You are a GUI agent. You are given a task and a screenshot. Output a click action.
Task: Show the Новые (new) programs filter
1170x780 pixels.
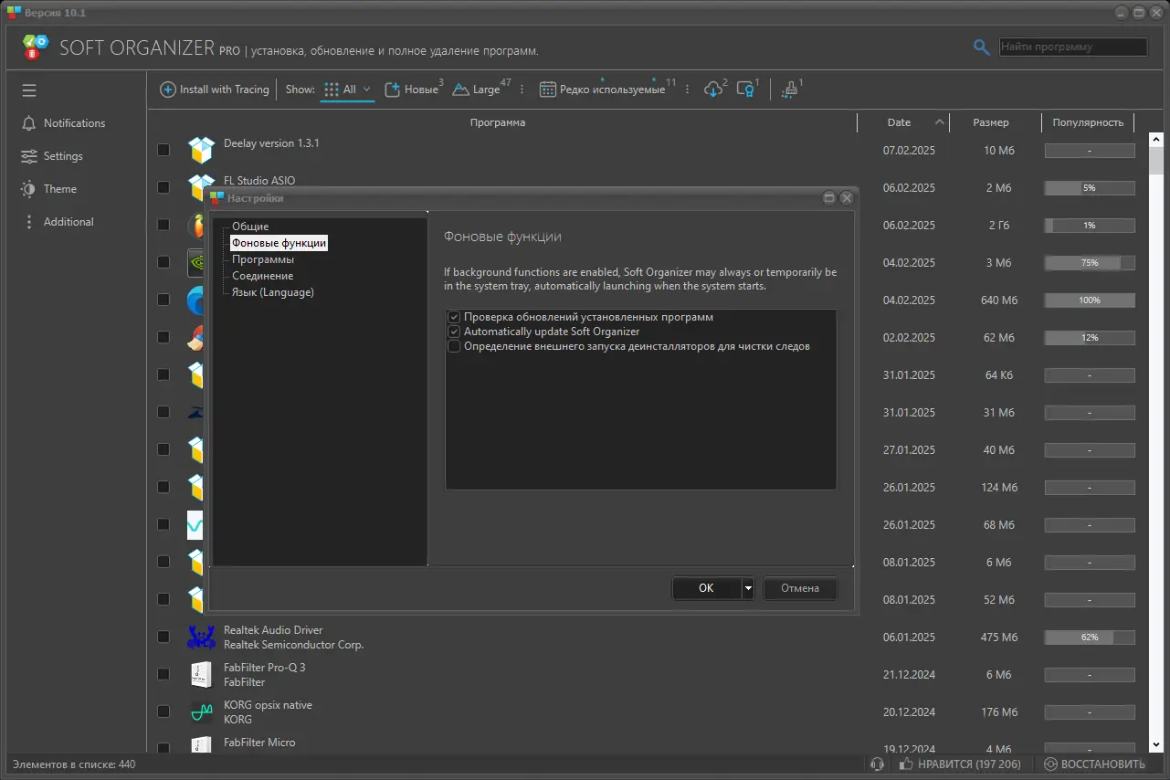(x=414, y=90)
